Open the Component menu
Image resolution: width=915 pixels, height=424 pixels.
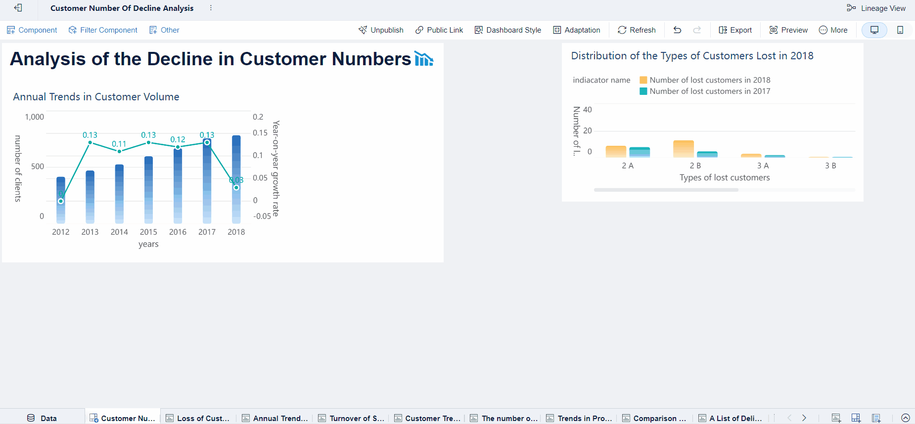[x=32, y=30]
